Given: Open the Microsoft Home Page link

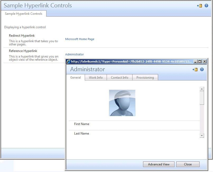Looking at the screenshot, I should 79,39.
